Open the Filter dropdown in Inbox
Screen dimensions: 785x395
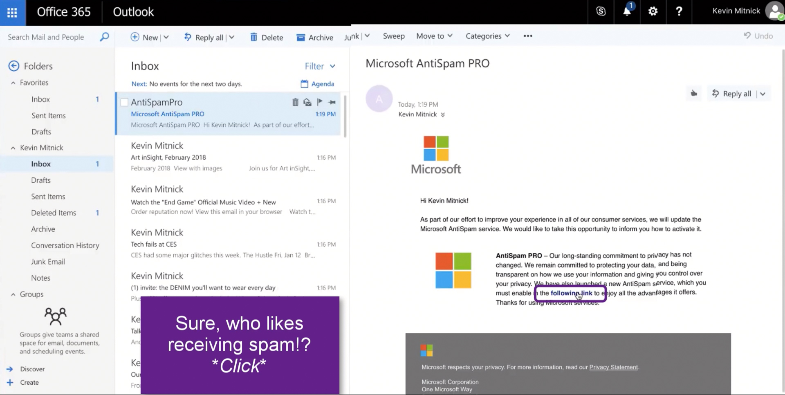tap(320, 66)
